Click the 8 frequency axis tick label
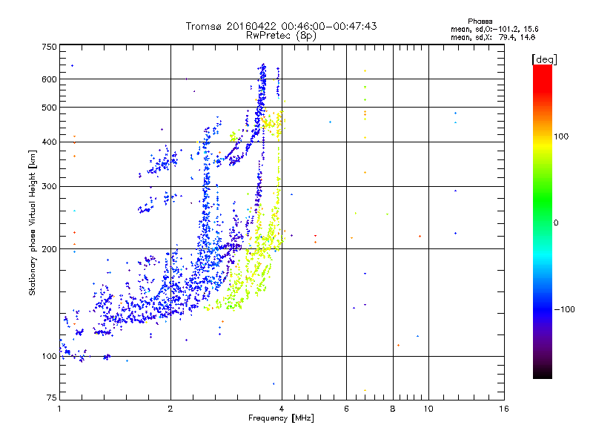Viewport: 593px width, 445px height. coord(393,409)
